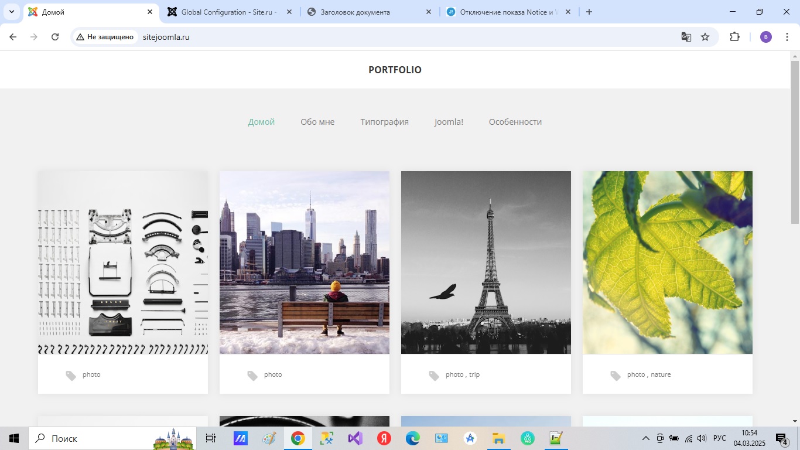The width and height of the screenshot is (800, 450).
Task: Open the Типография menu item
Action: pyautogui.click(x=384, y=122)
